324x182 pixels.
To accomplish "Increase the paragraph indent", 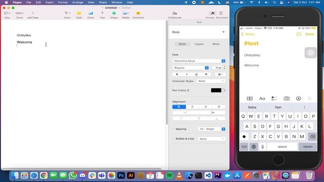I will (212, 113).
